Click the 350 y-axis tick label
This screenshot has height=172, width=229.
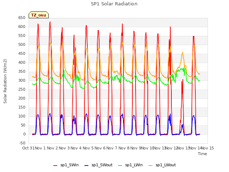(x=22, y=72)
